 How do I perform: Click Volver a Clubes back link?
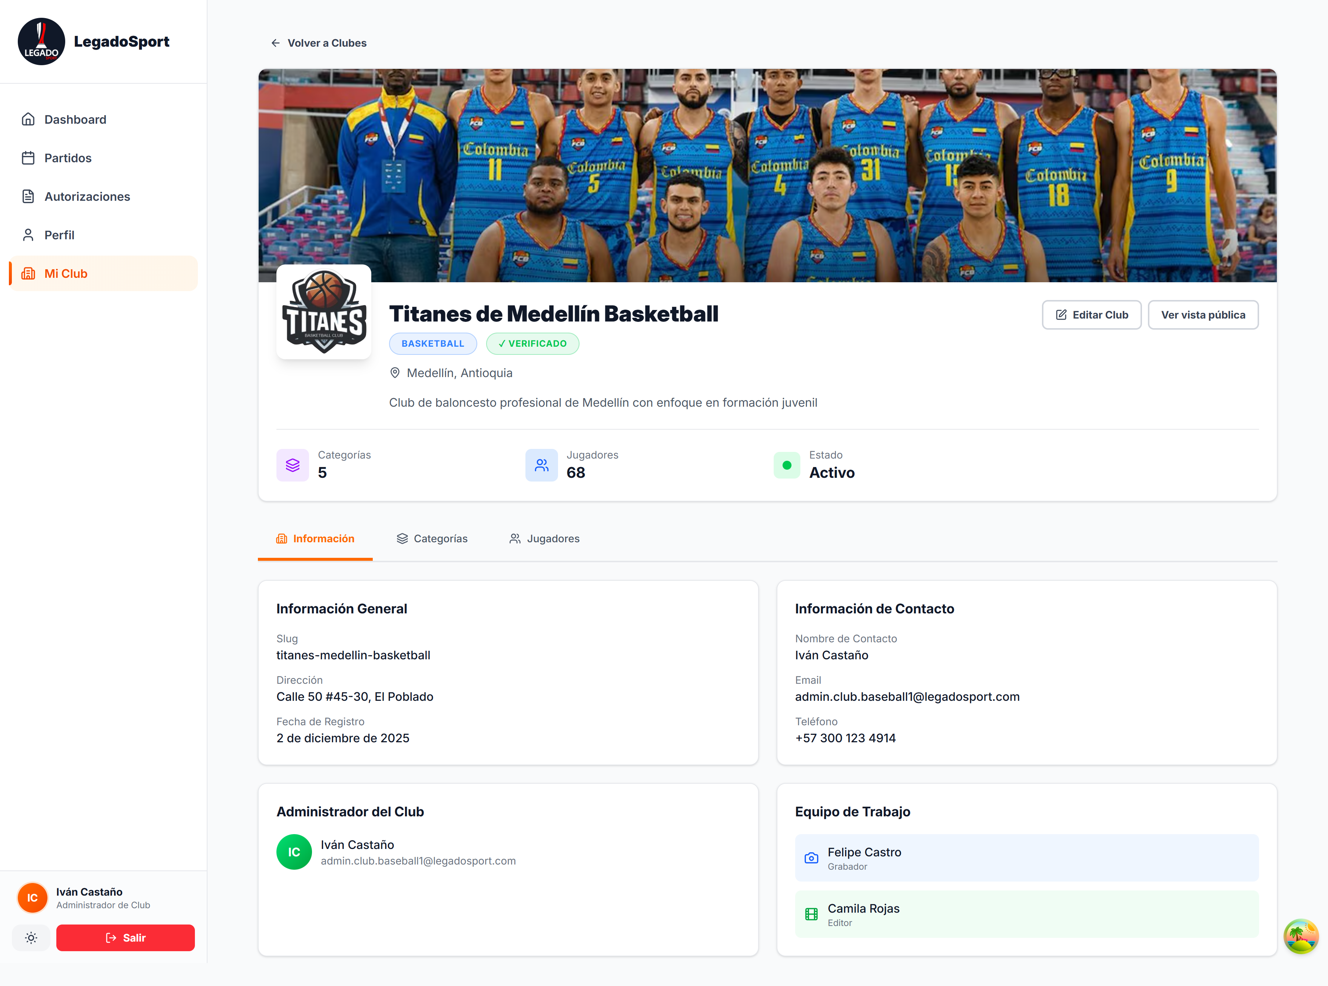point(319,43)
